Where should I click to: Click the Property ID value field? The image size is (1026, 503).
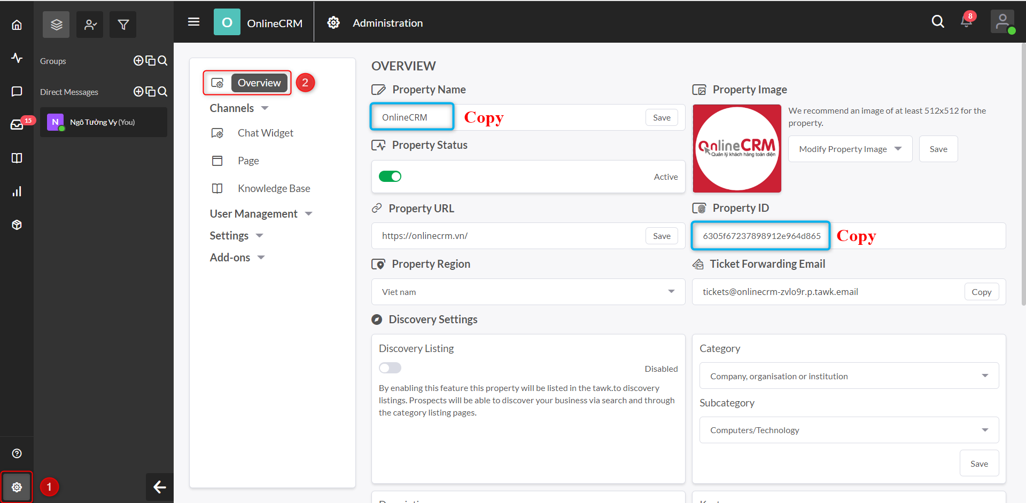[x=849, y=236]
